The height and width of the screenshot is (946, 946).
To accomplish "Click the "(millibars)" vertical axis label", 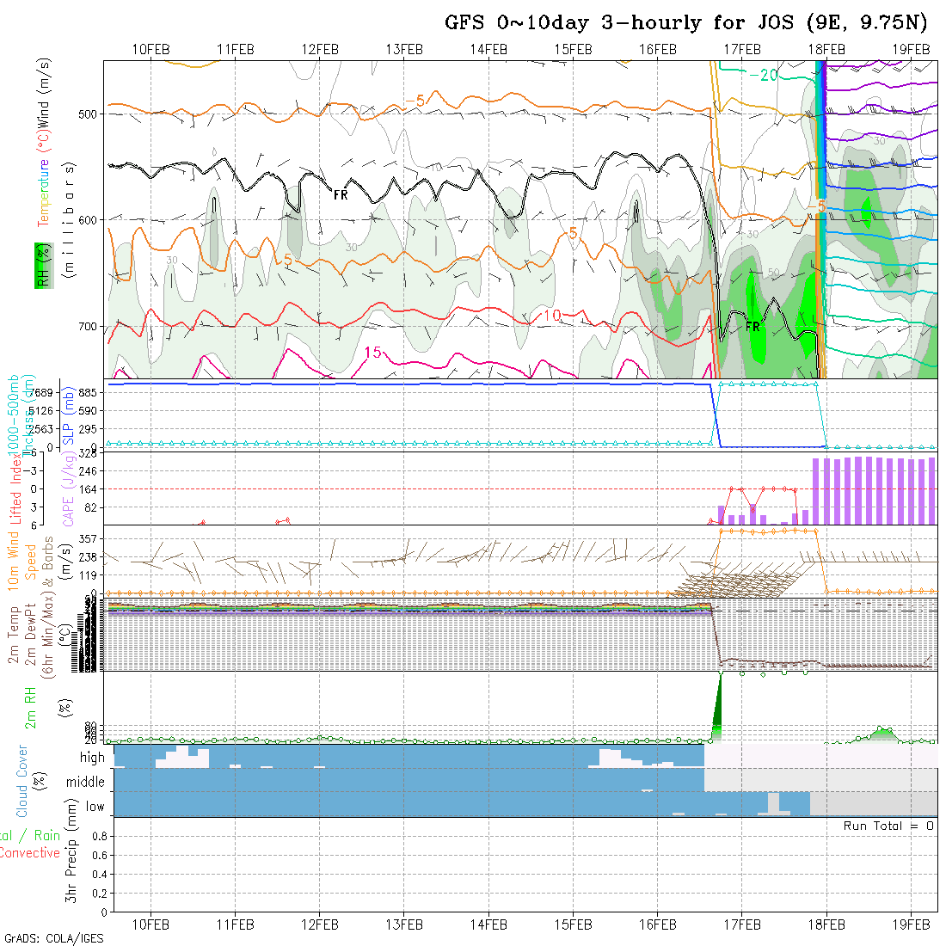I will (68, 220).
